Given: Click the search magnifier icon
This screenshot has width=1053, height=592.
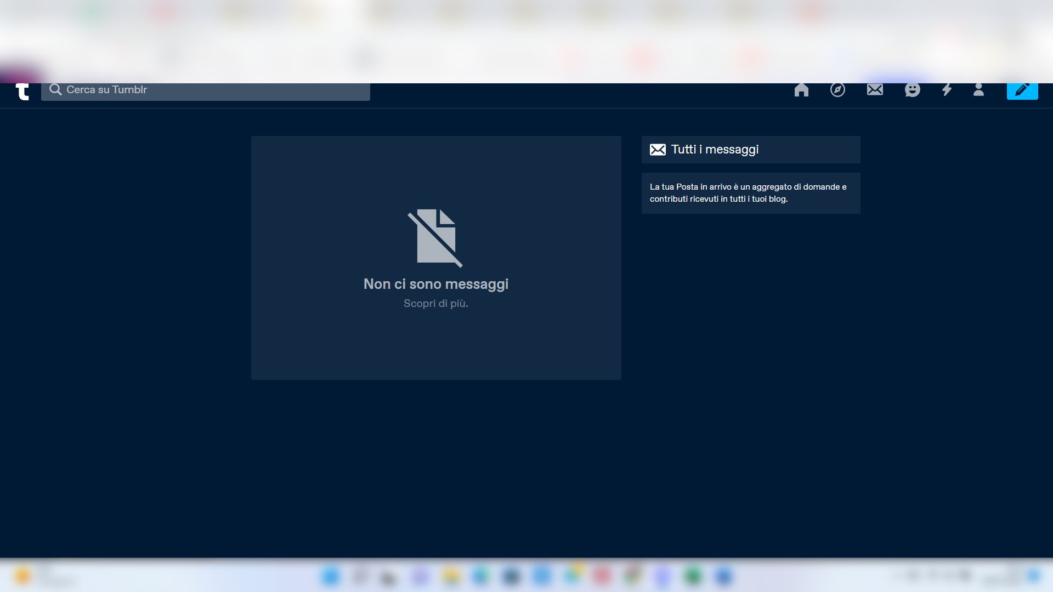Looking at the screenshot, I should (x=55, y=90).
